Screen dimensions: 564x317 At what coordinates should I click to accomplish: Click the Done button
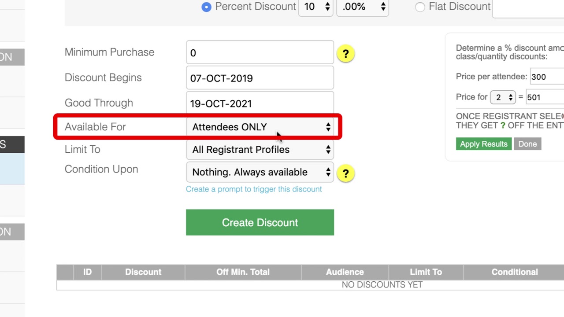click(x=527, y=144)
